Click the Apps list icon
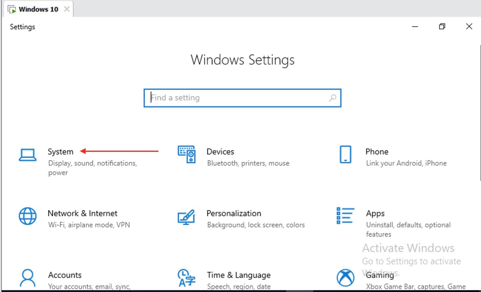Viewport: 481px width, 292px height. [345, 216]
